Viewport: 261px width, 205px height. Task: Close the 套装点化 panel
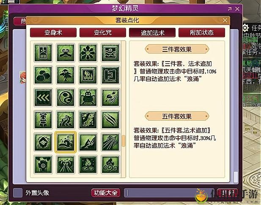click(x=225, y=20)
